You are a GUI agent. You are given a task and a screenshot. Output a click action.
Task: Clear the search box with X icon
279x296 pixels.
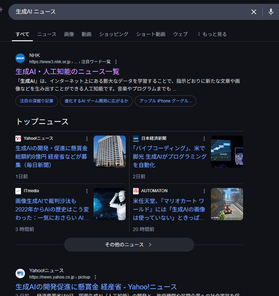coord(254,12)
